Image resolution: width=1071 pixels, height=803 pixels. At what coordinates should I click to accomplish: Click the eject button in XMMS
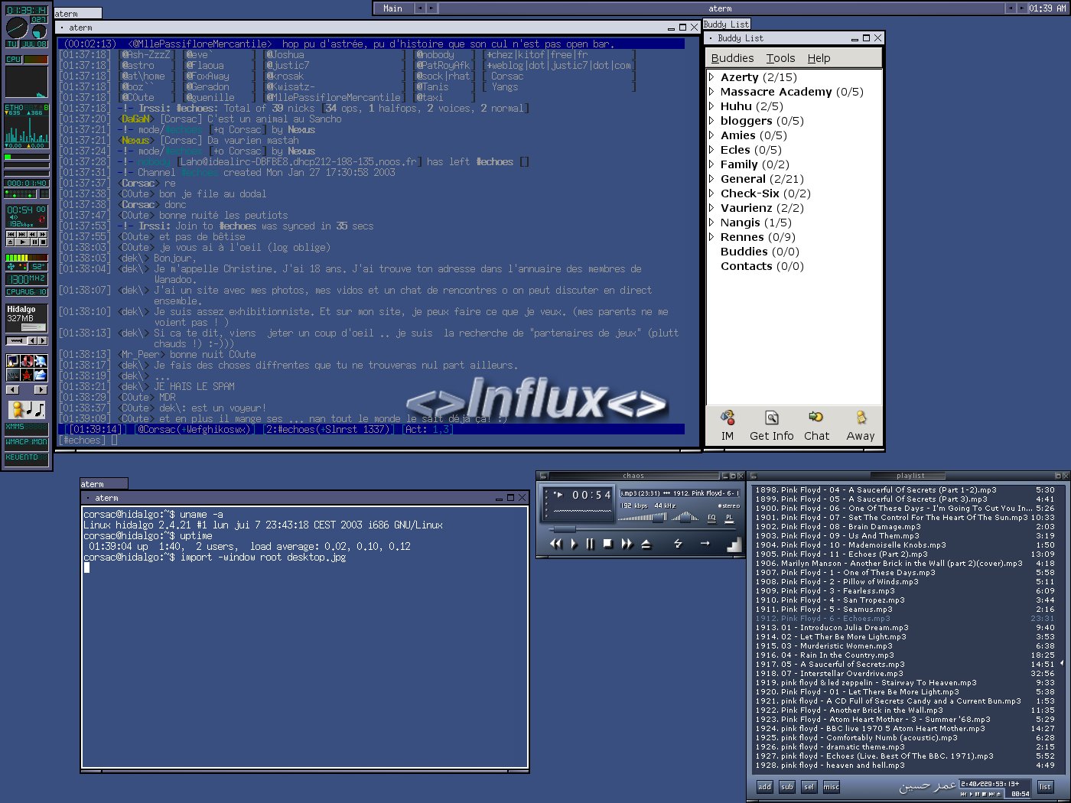pyautogui.click(x=646, y=544)
